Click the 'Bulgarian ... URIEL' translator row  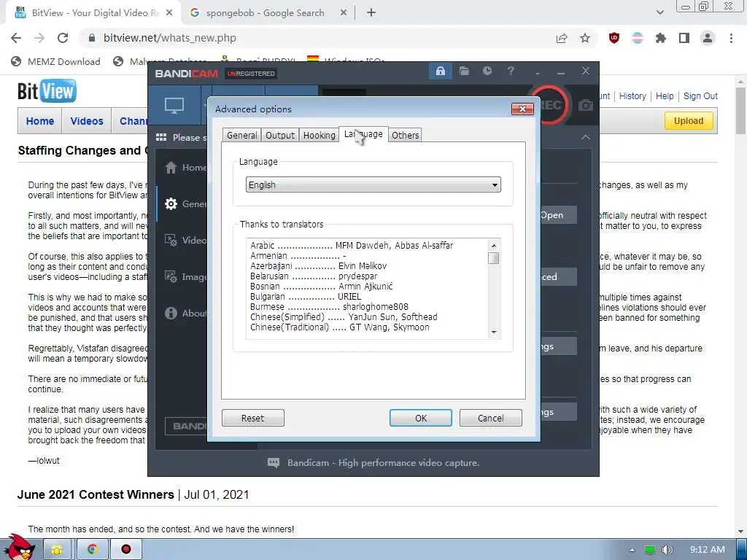(x=306, y=296)
